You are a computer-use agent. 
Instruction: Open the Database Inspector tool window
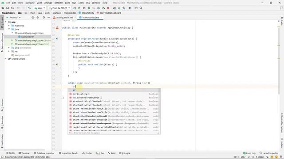click(x=44, y=153)
